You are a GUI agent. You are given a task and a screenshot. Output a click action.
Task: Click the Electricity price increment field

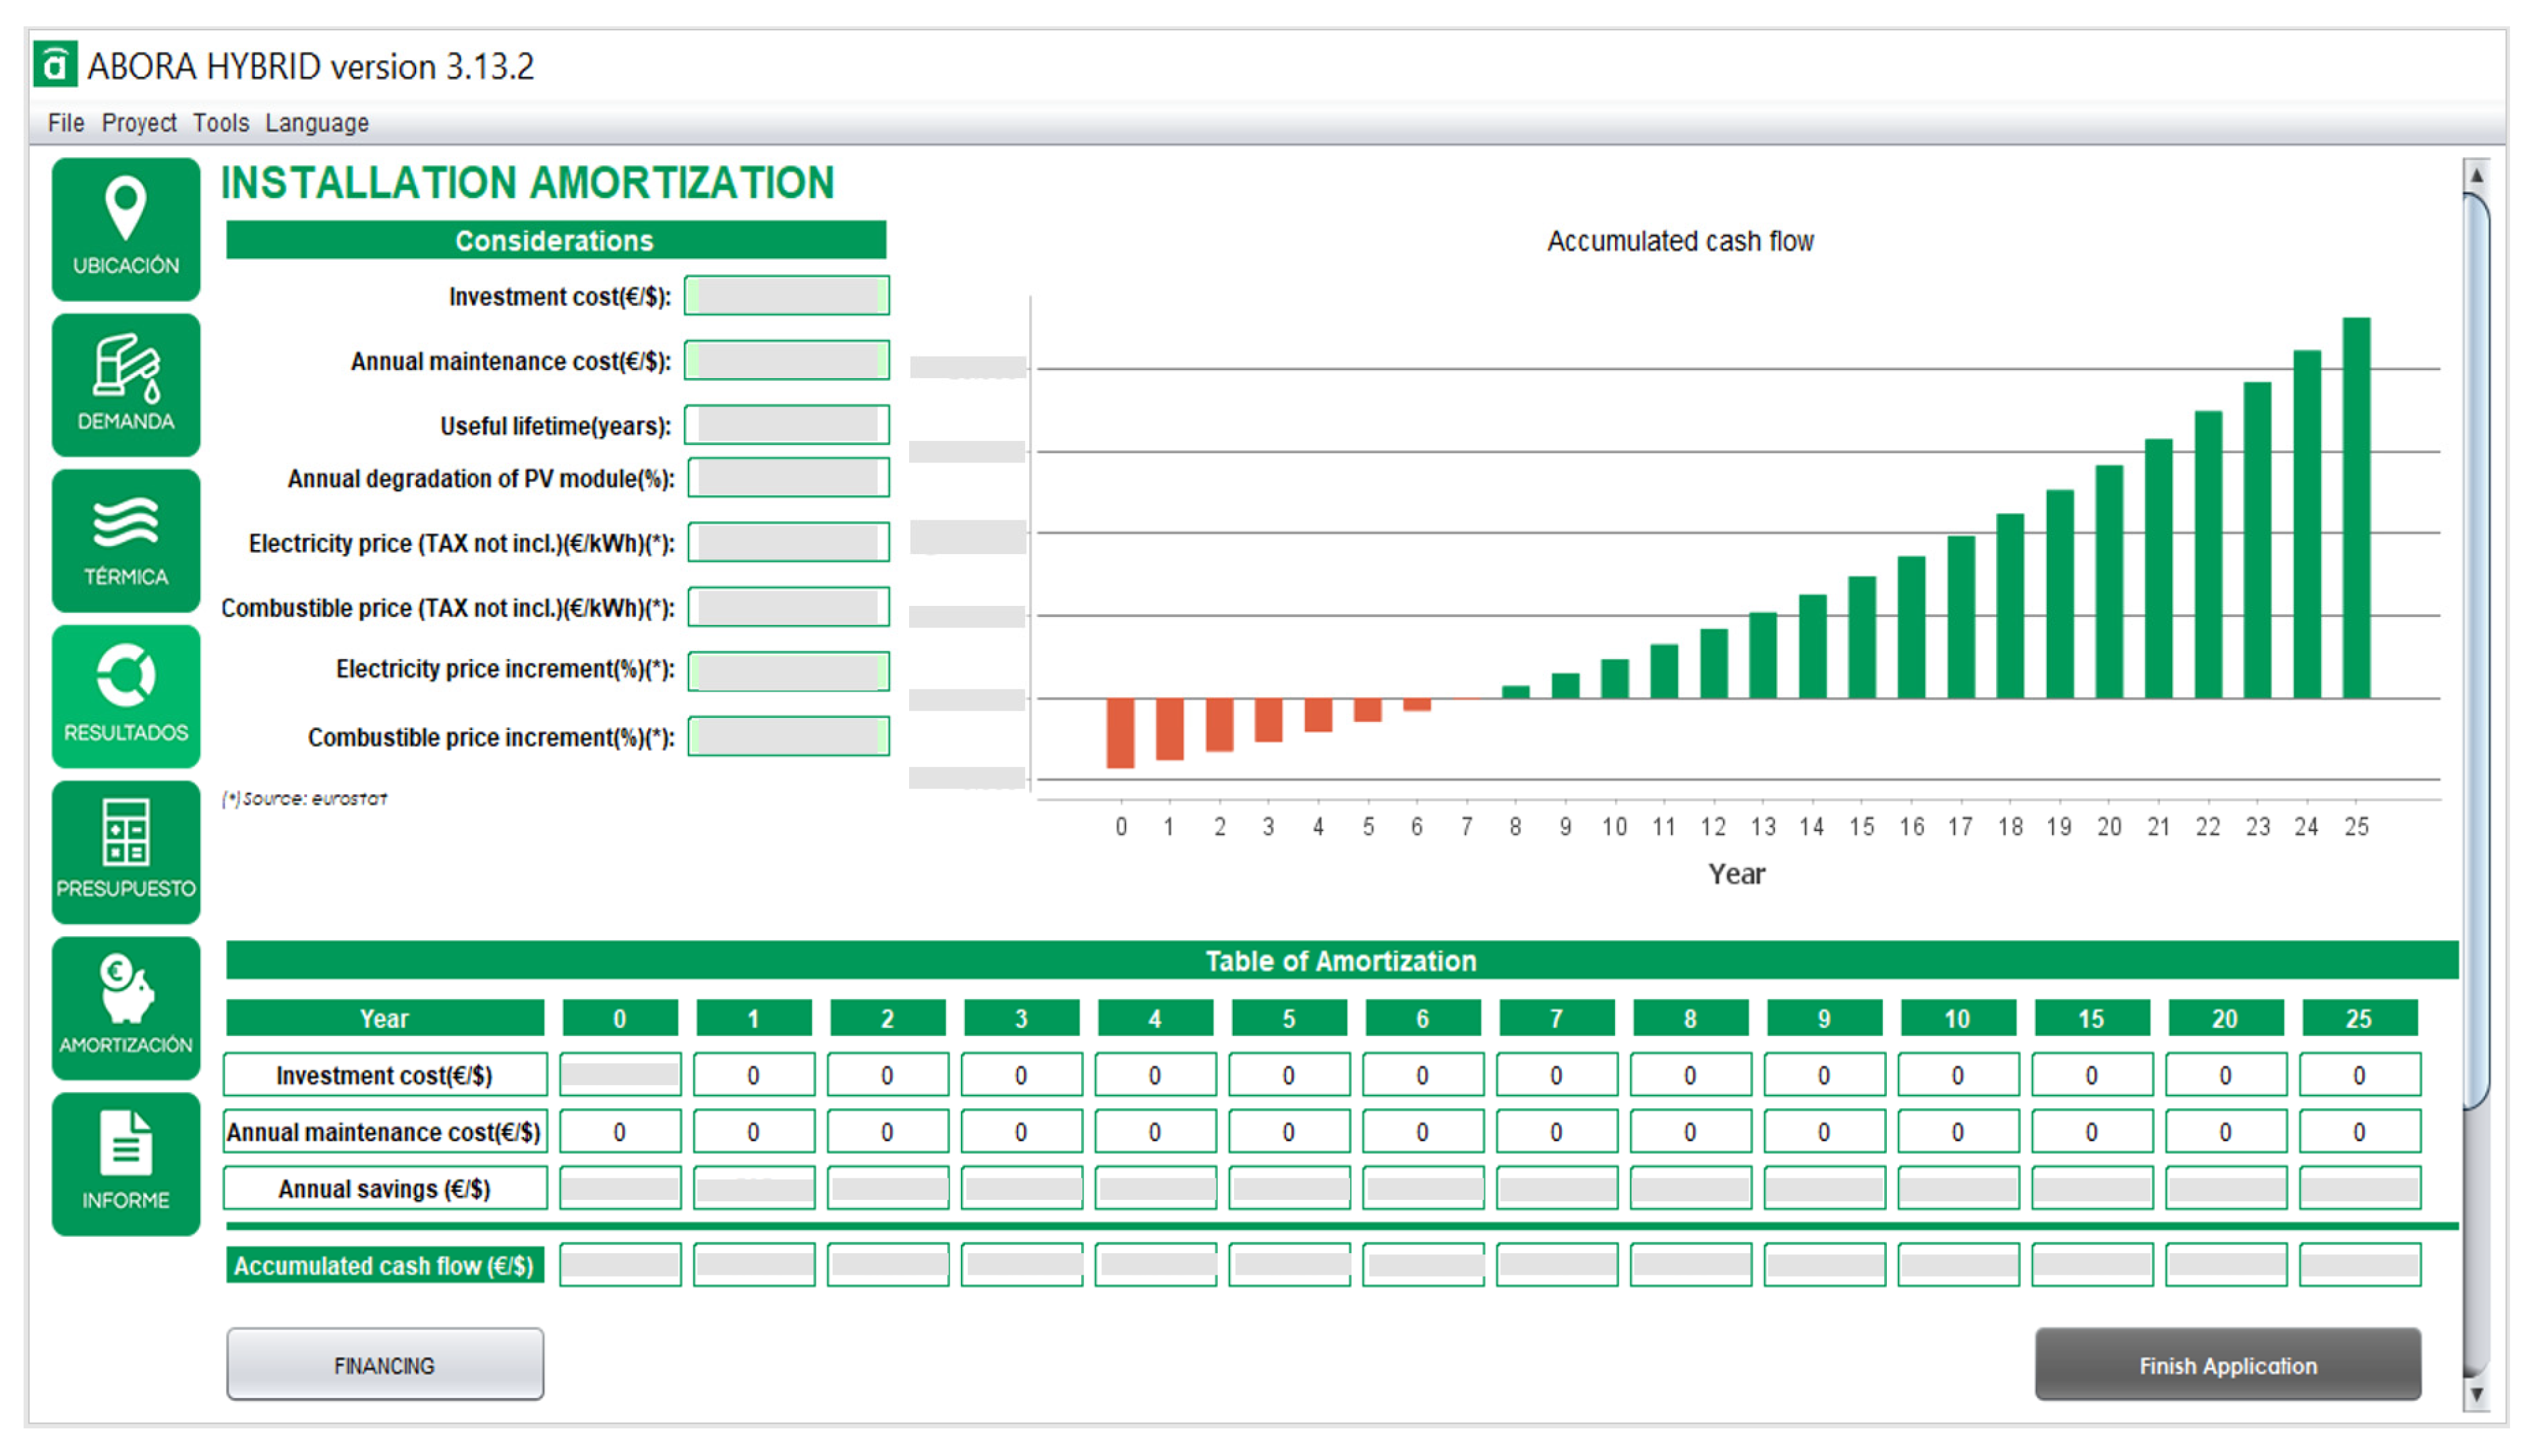point(788,671)
